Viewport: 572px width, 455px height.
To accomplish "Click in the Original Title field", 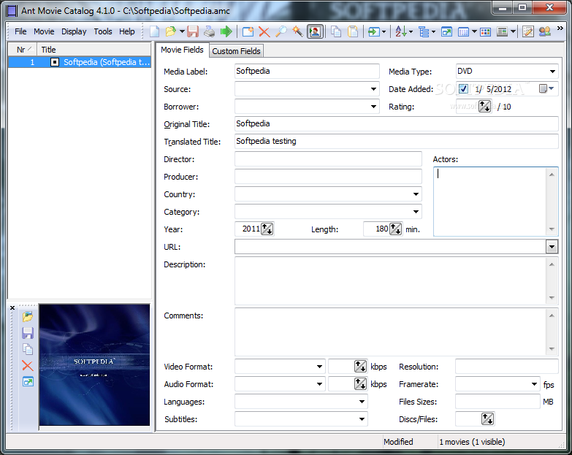I will pos(396,124).
